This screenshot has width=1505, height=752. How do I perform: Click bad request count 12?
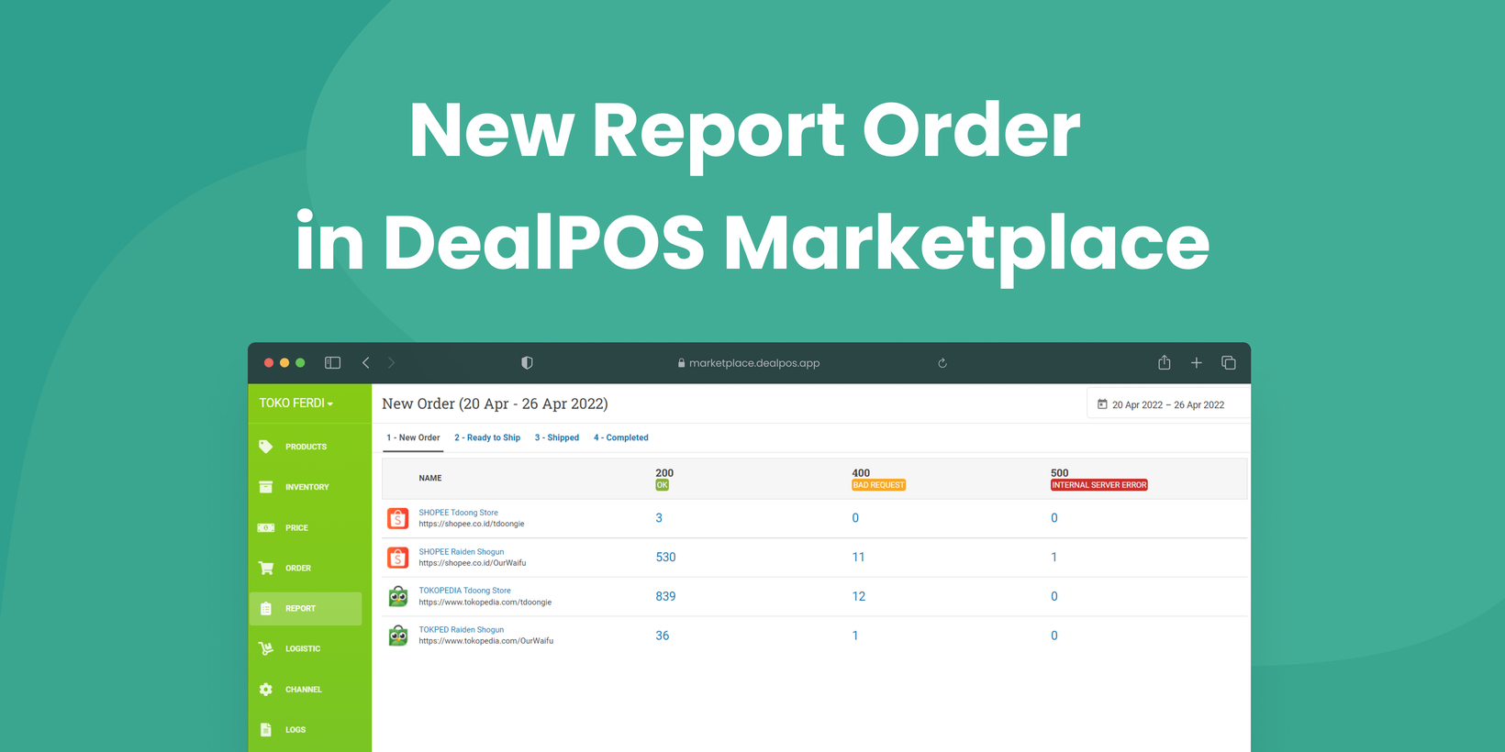859,596
